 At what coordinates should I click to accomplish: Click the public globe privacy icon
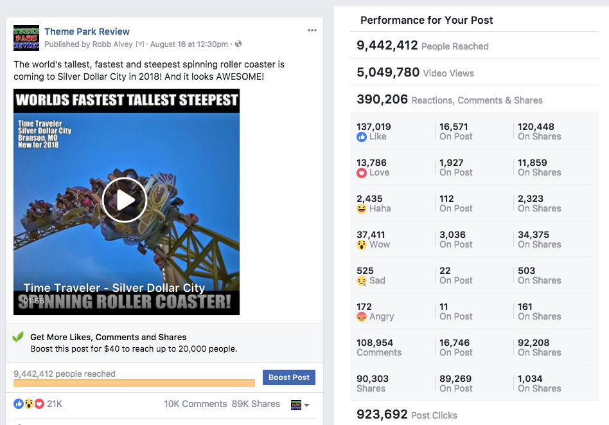pos(238,44)
